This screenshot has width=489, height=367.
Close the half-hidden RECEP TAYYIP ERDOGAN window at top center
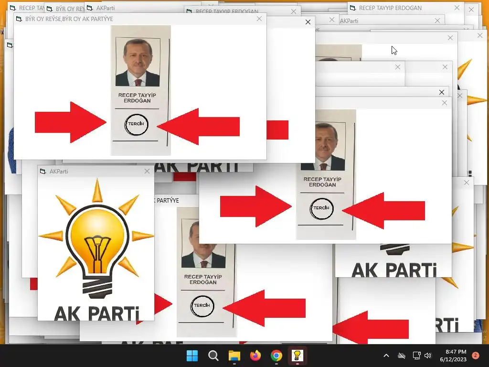tap(294, 11)
